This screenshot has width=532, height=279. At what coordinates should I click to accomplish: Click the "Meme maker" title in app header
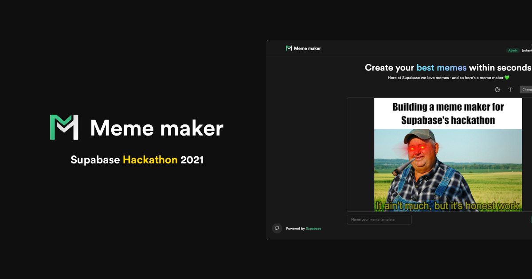pos(307,48)
